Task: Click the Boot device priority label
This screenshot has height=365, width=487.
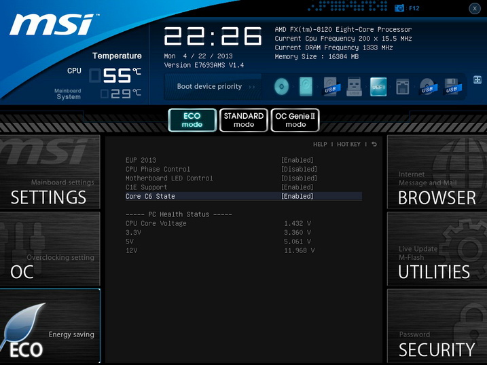Action: click(209, 87)
